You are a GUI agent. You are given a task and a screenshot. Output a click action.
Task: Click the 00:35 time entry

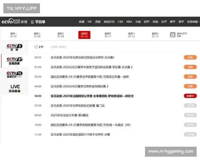pos(38,58)
